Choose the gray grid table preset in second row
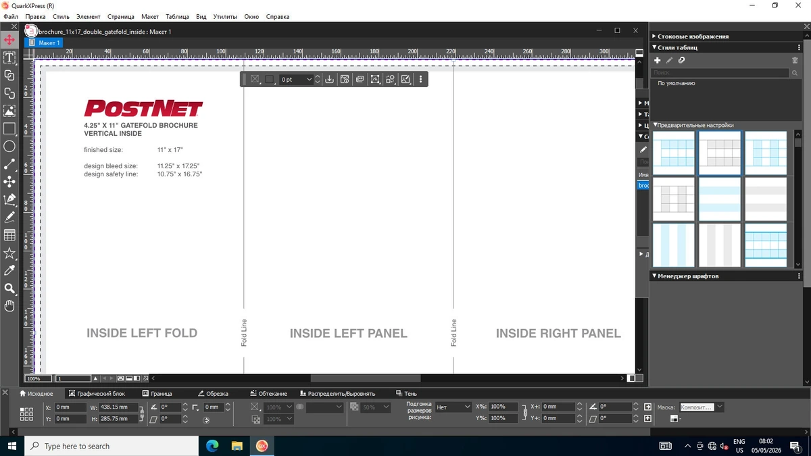 tap(673, 199)
